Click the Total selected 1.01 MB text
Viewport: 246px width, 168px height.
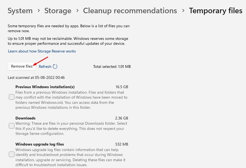coord(112,66)
